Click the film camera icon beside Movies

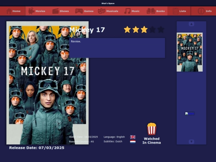coord(32,11)
